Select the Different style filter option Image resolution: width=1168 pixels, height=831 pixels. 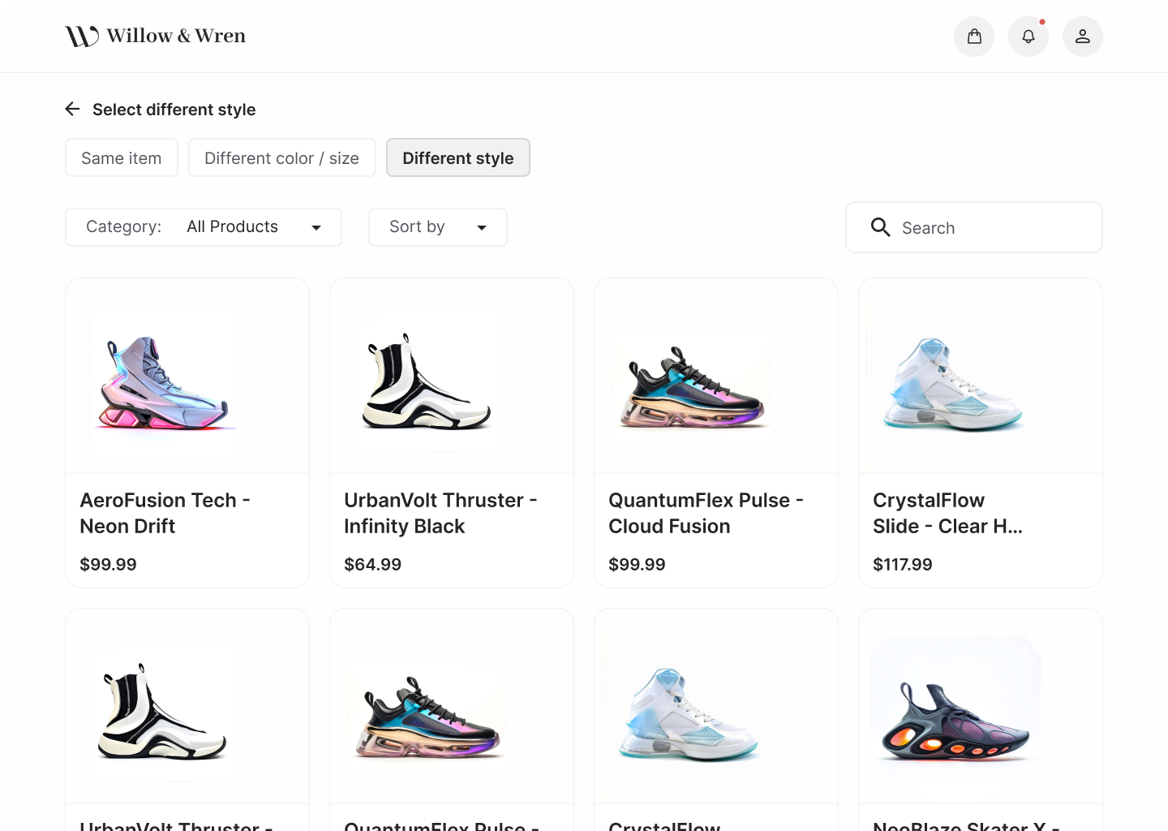click(x=457, y=157)
